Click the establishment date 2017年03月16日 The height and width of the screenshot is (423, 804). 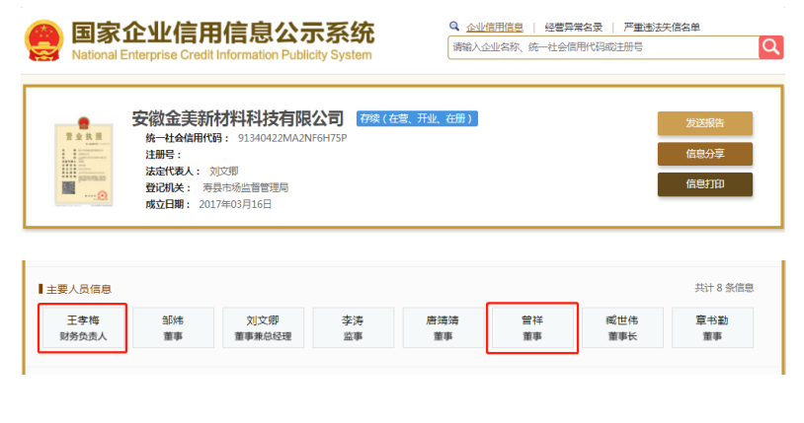click(235, 204)
